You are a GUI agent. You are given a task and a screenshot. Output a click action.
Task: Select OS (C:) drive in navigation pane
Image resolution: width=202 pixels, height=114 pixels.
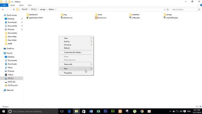(12, 78)
